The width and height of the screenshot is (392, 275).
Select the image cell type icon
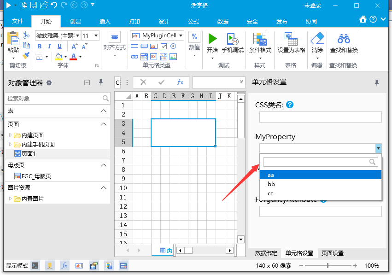click(173, 57)
